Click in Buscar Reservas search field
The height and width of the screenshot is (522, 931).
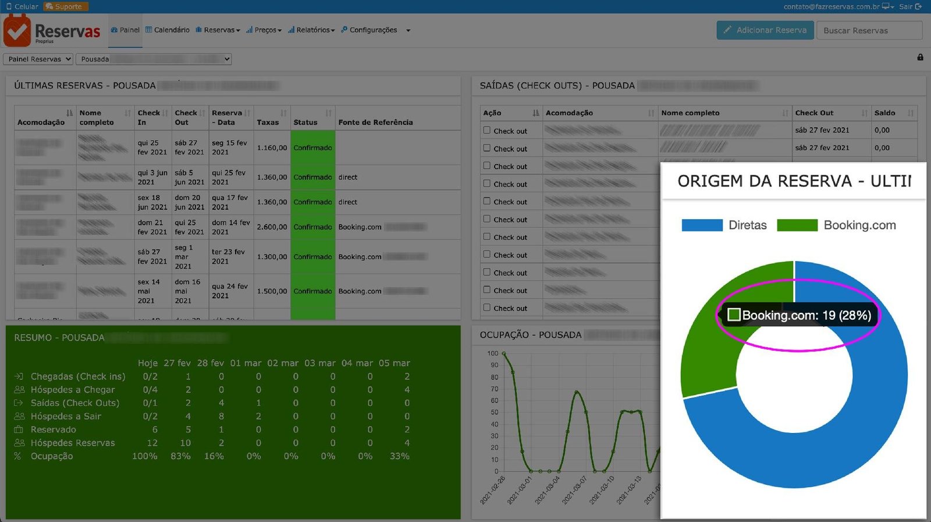pyautogui.click(x=869, y=30)
